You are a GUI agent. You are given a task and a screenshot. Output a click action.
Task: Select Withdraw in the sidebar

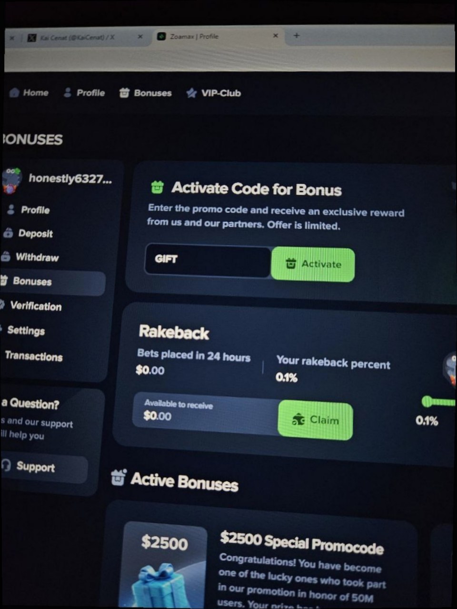pos(30,257)
